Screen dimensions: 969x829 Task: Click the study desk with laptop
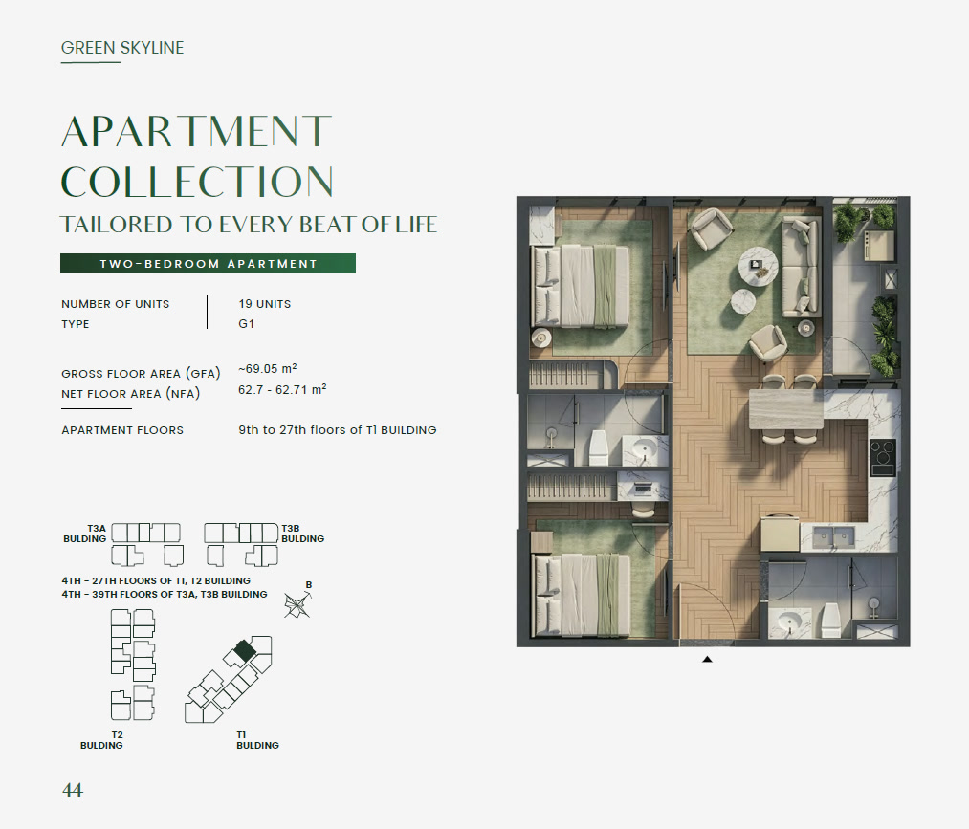(x=643, y=487)
